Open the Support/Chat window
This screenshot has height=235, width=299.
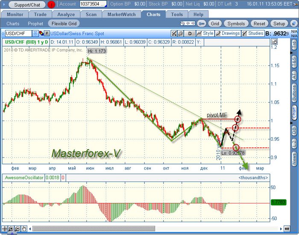tap(27, 5)
